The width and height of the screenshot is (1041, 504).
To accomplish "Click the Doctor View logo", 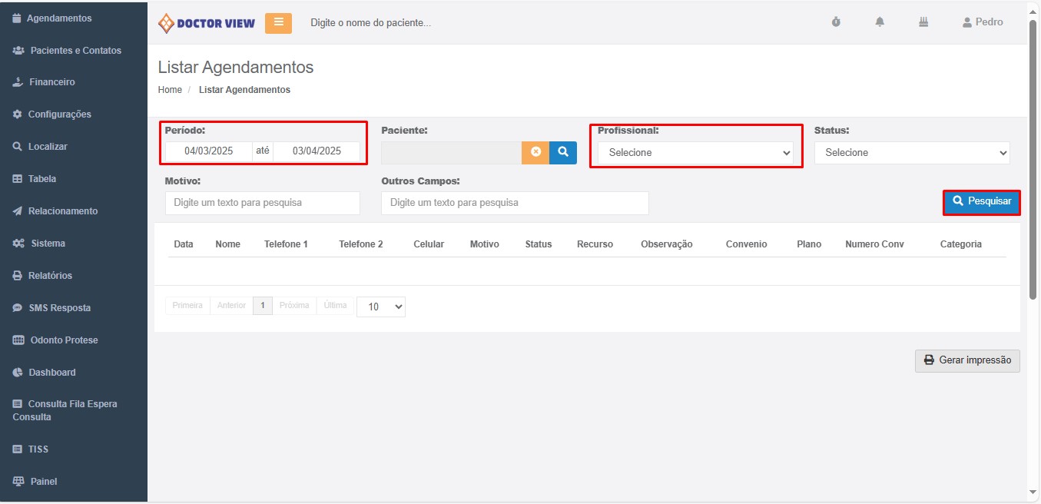I will point(207,23).
